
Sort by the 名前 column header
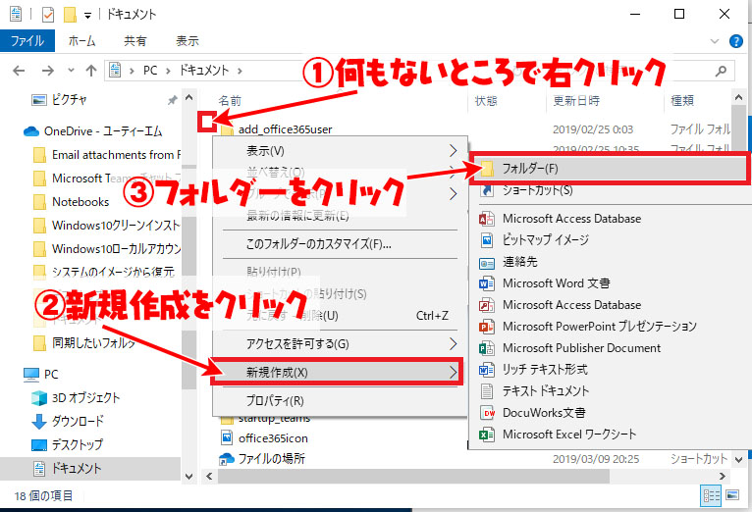(230, 101)
